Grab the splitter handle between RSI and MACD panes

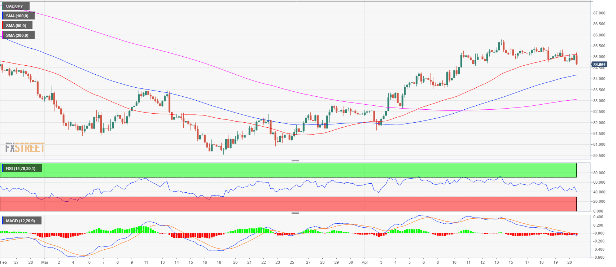295,214
